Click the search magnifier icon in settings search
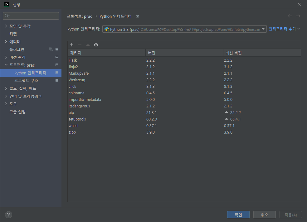Image resolution: width=307 pixels, height=222 pixels. click(7, 16)
